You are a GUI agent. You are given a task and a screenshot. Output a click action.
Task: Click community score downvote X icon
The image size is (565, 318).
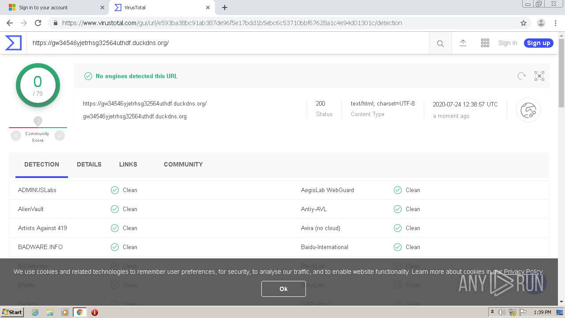click(x=16, y=136)
